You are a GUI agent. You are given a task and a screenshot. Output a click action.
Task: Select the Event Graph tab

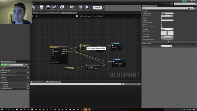69,13
